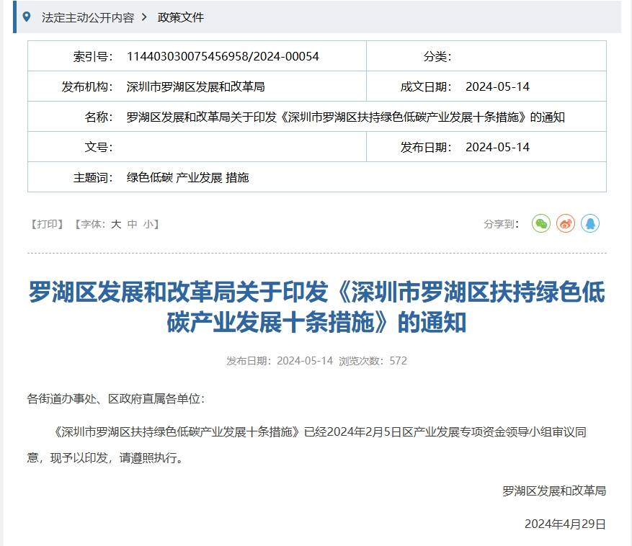632x546 pixels.
Task: Open the 法定主动公开内容 breadcrumb
Action: point(88,17)
